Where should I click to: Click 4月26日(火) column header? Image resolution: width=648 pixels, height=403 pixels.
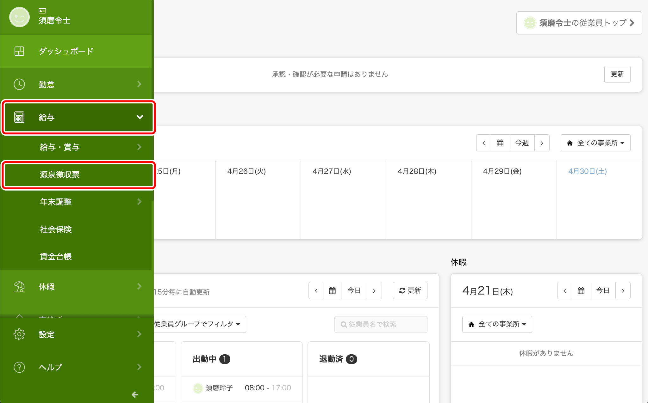tap(246, 171)
